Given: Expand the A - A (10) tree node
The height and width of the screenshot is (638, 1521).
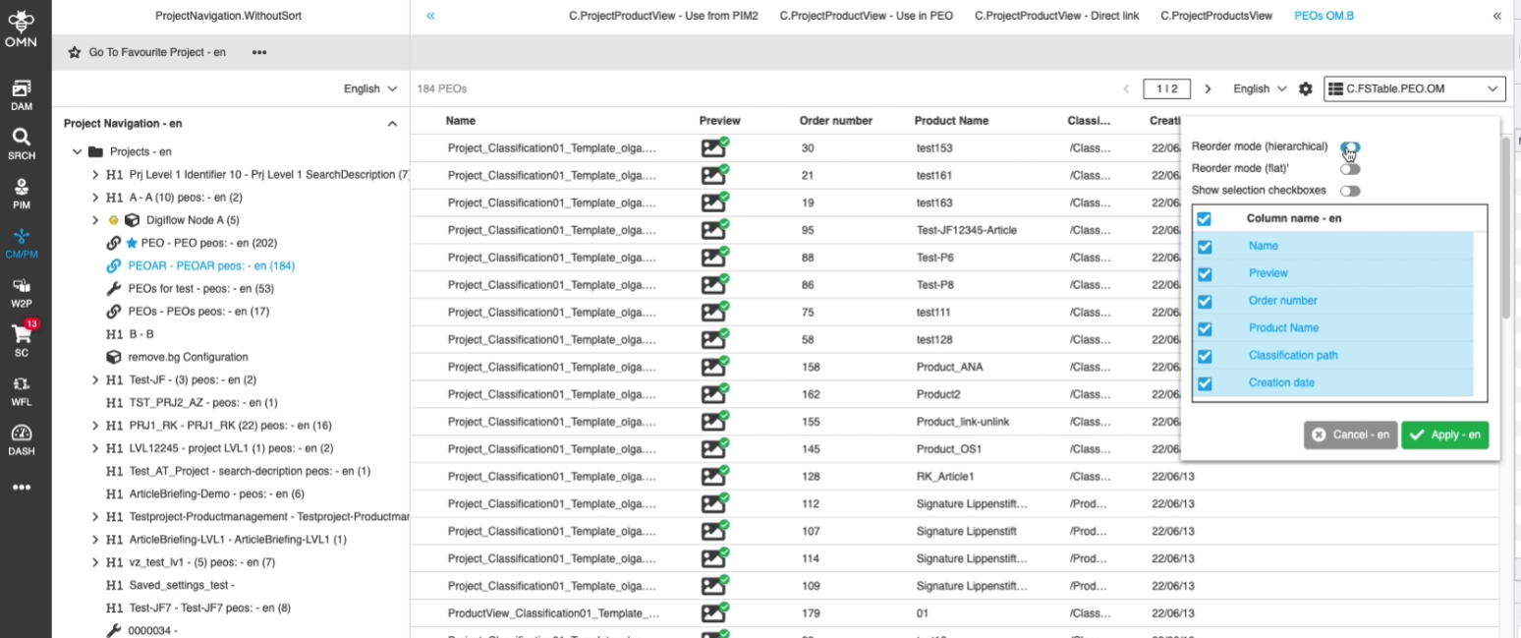Looking at the screenshot, I should pos(95,198).
